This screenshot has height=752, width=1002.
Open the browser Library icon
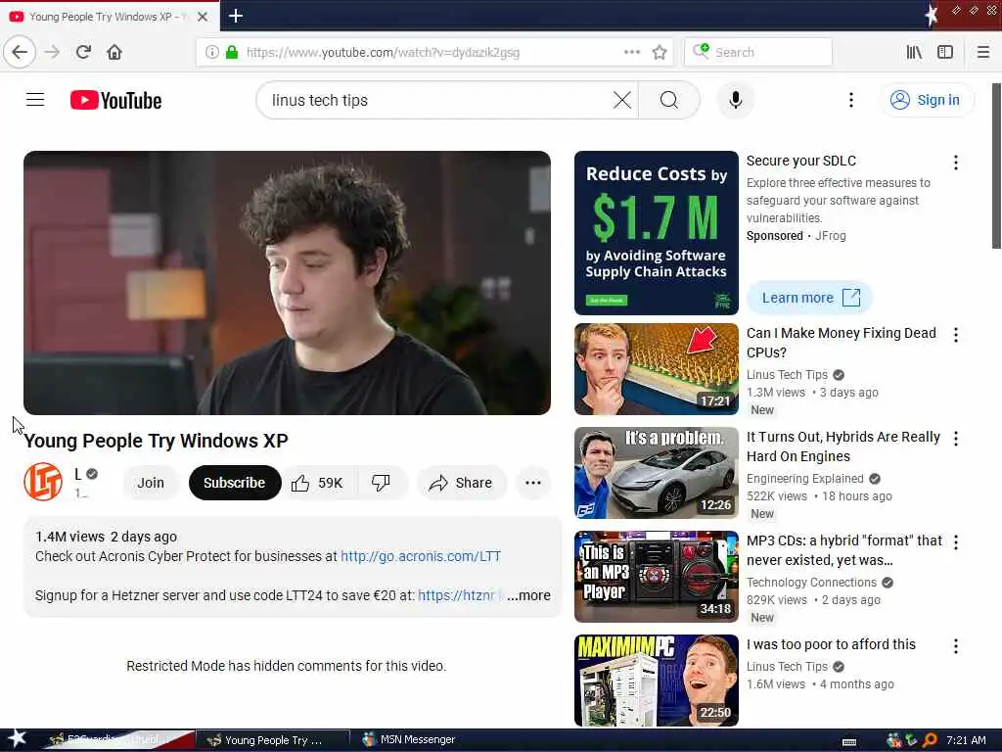point(914,52)
